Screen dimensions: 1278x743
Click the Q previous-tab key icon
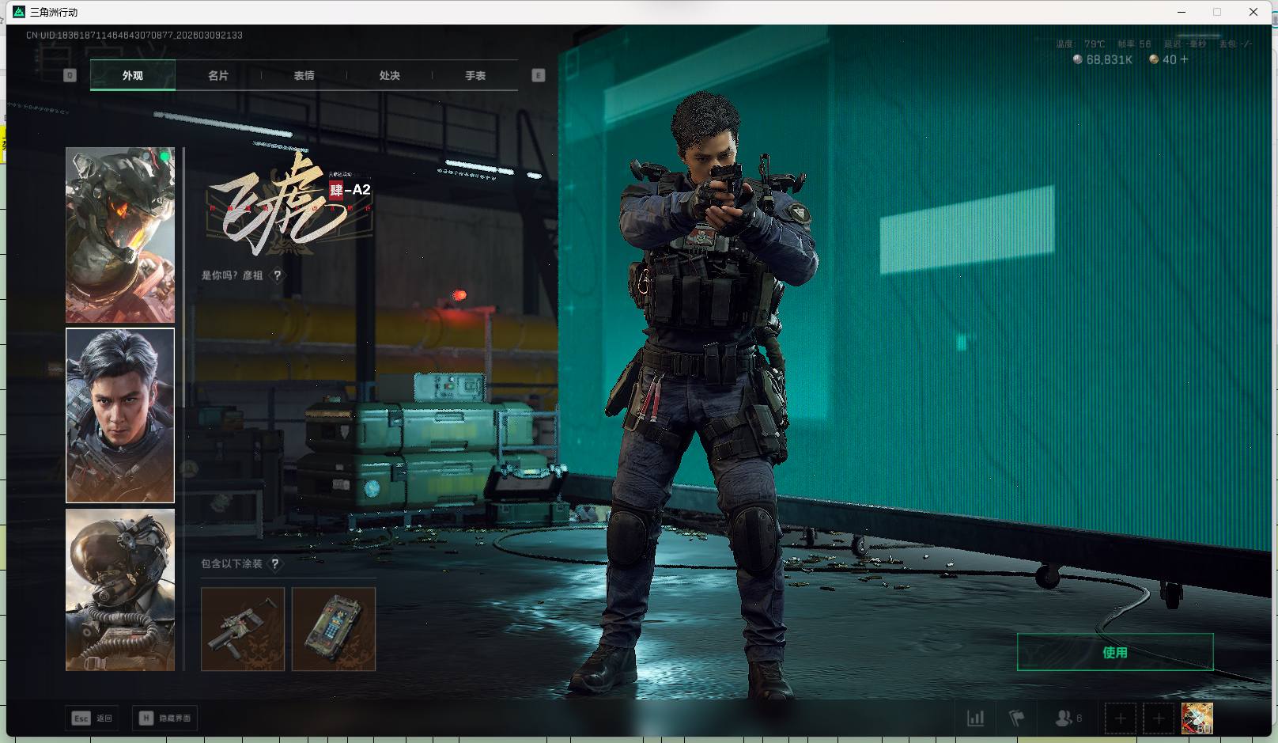coord(70,75)
